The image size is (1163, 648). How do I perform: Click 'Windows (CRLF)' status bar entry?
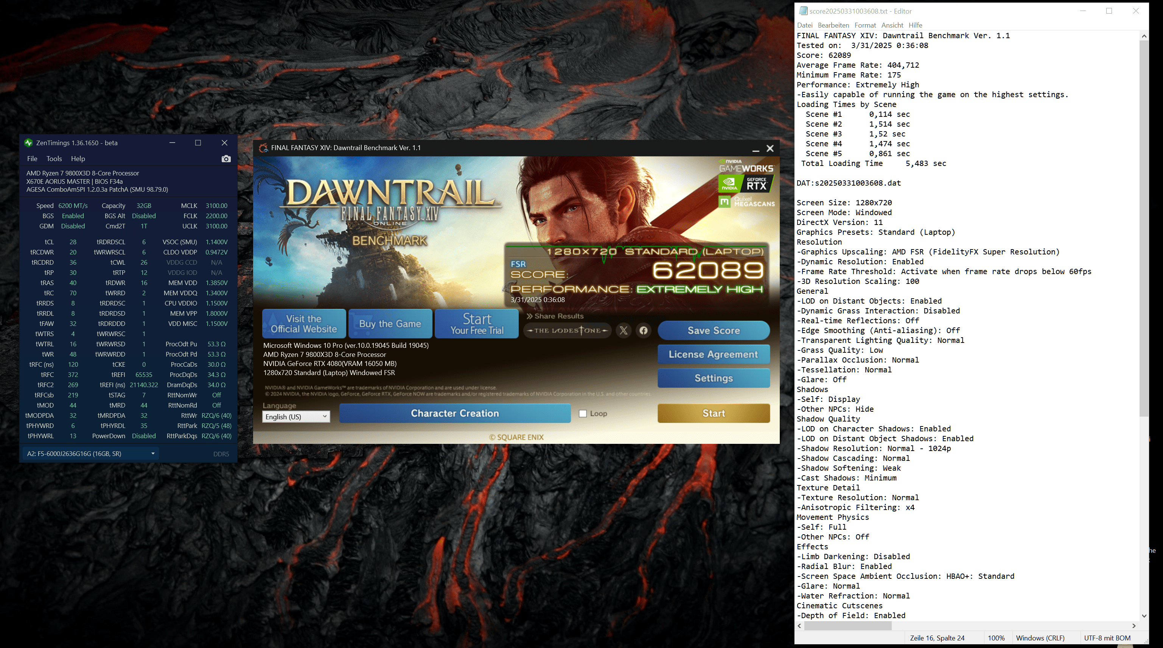1040,638
